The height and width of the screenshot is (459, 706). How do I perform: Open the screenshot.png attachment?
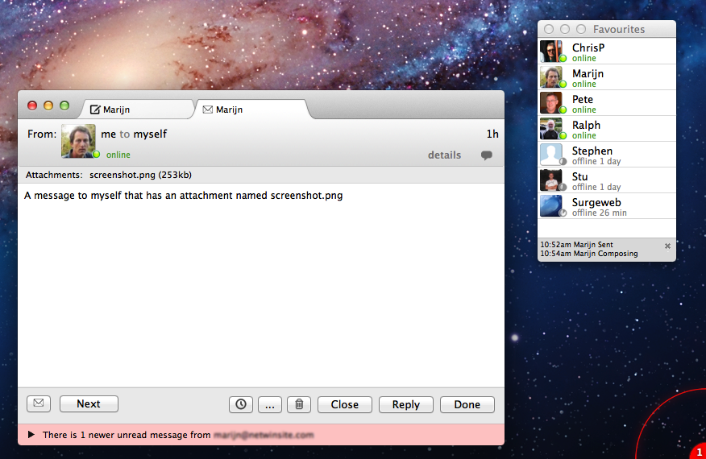pos(140,175)
